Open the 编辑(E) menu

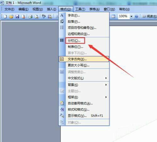(23, 9)
